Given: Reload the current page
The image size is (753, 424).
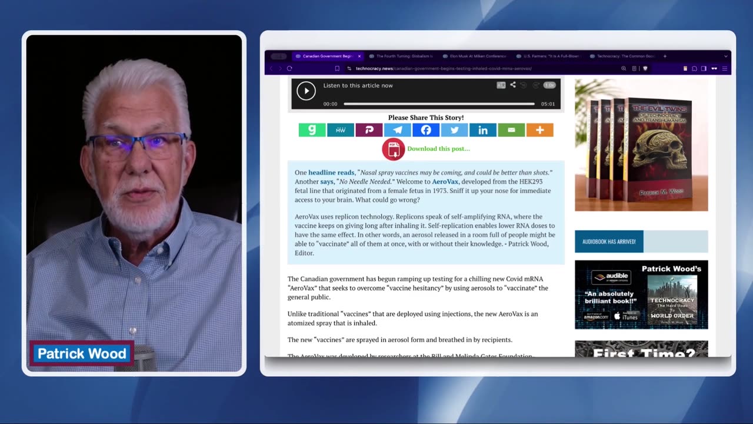Looking at the screenshot, I should click(289, 68).
